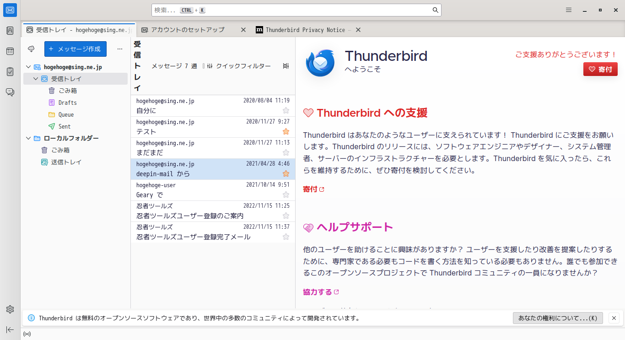Collapse the hogehoge@sing.ne.jp account tree
This screenshot has height=340, width=625.
pyautogui.click(x=28, y=67)
